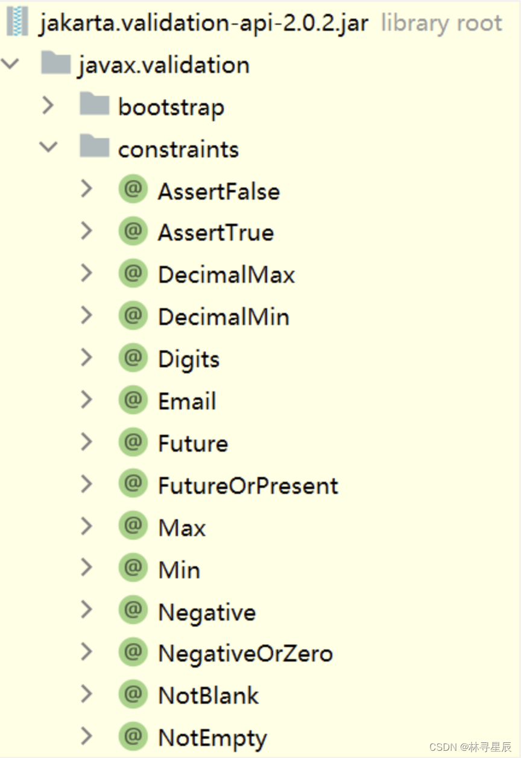Click the NotBlank annotation icon
Screen dimensions: 521x758
tap(133, 695)
